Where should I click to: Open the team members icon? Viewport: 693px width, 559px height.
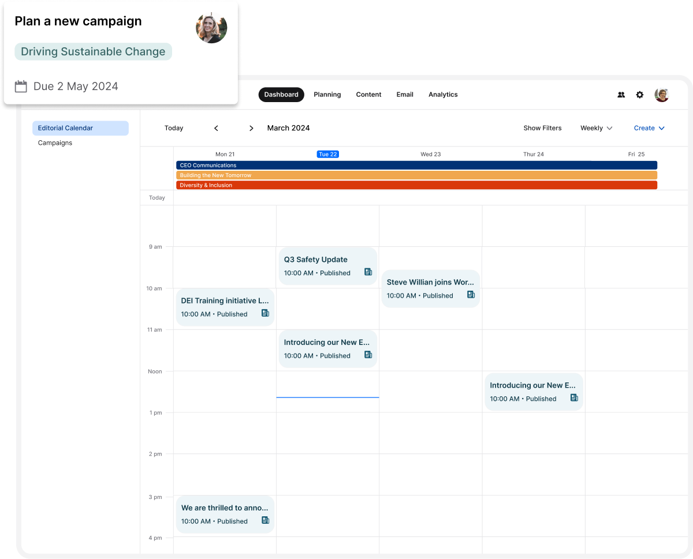pyautogui.click(x=621, y=95)
